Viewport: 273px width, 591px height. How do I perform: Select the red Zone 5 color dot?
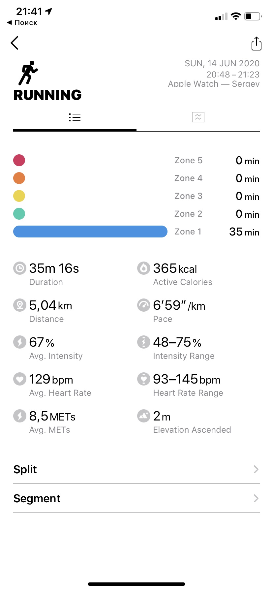19,160
